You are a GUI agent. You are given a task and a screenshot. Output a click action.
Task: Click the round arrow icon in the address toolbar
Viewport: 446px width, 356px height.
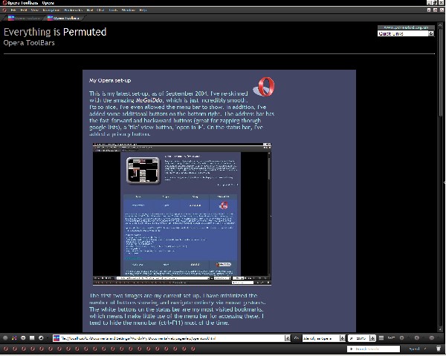pyautogui.click(x=23, y=338)
